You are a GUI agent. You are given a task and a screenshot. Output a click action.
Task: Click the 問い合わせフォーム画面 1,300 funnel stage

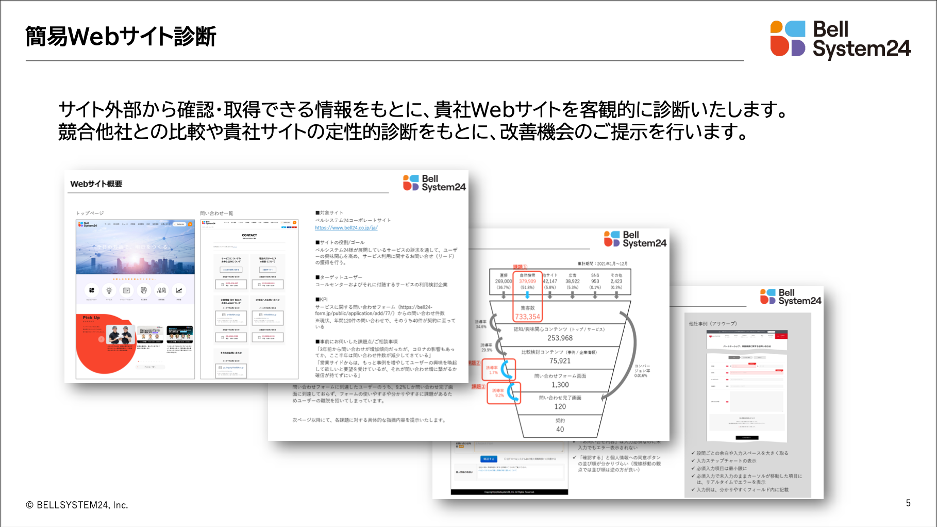(x=560, y=381)
